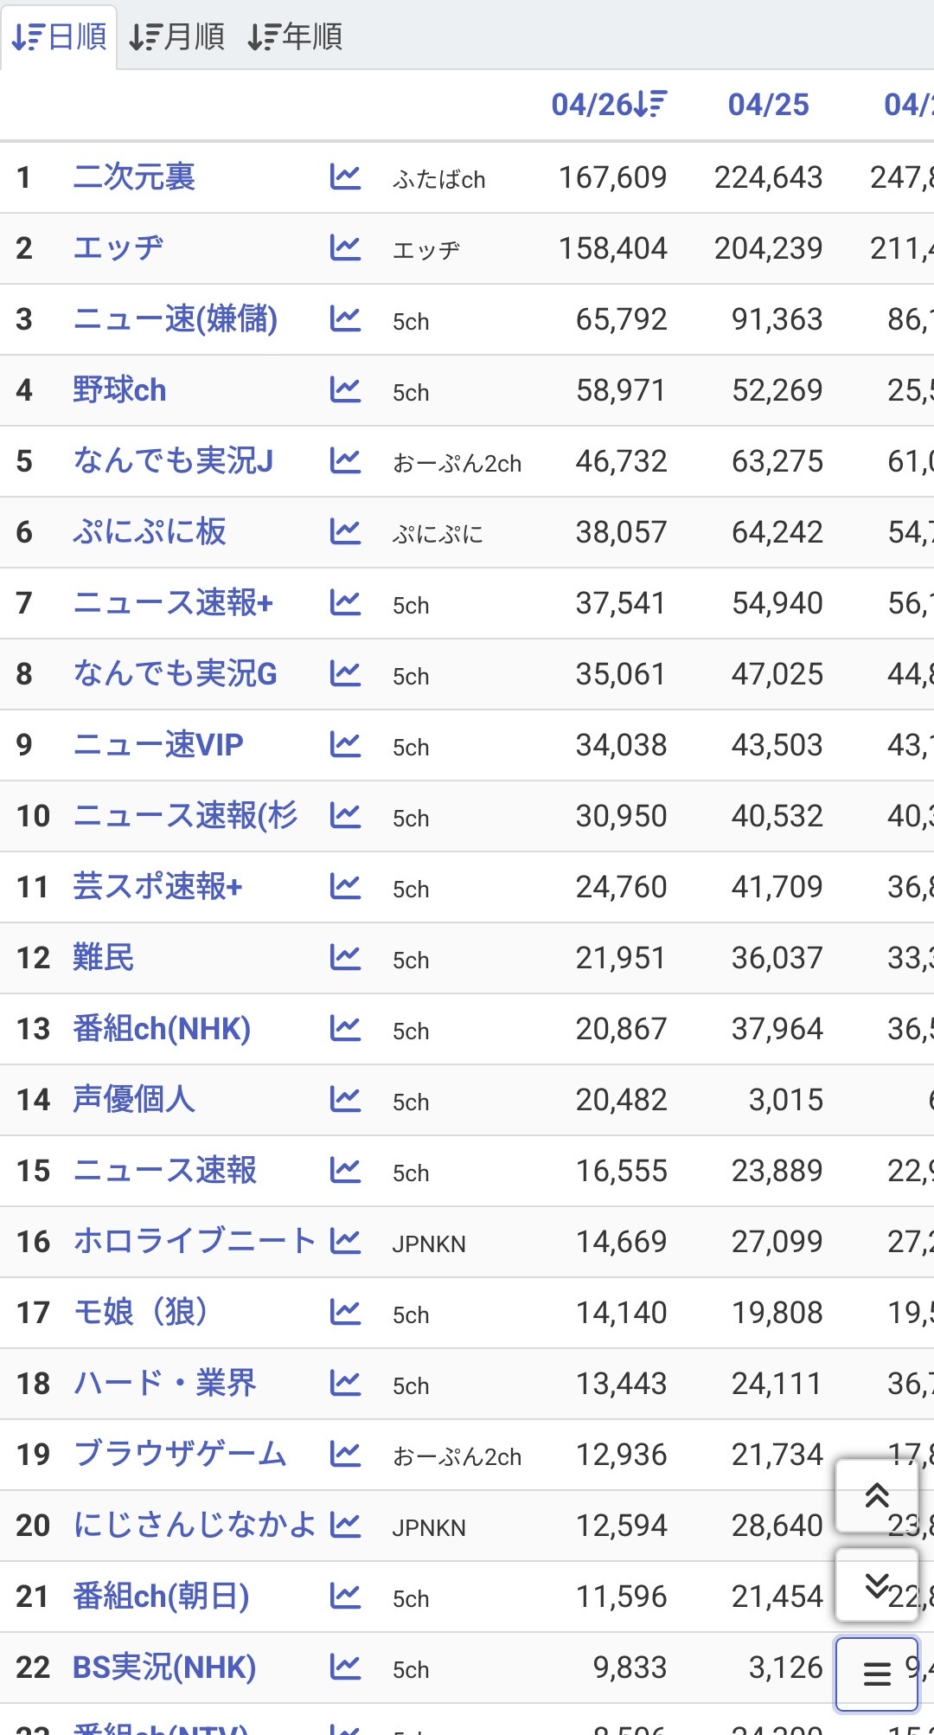Screen dimensions: 934x1735
Task: View the graph for ニュース速報+
Action: pos(345,604)
